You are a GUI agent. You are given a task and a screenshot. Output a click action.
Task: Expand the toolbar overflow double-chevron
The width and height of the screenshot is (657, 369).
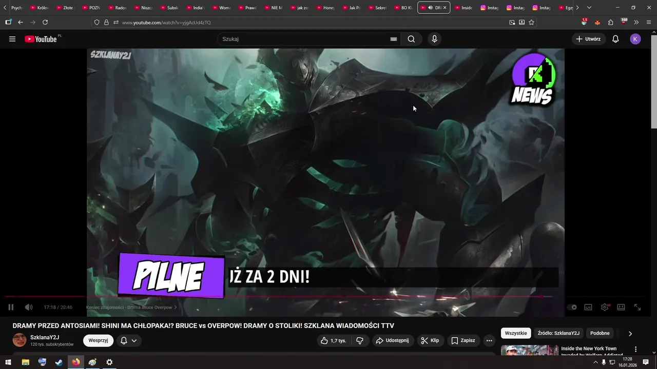636,22
